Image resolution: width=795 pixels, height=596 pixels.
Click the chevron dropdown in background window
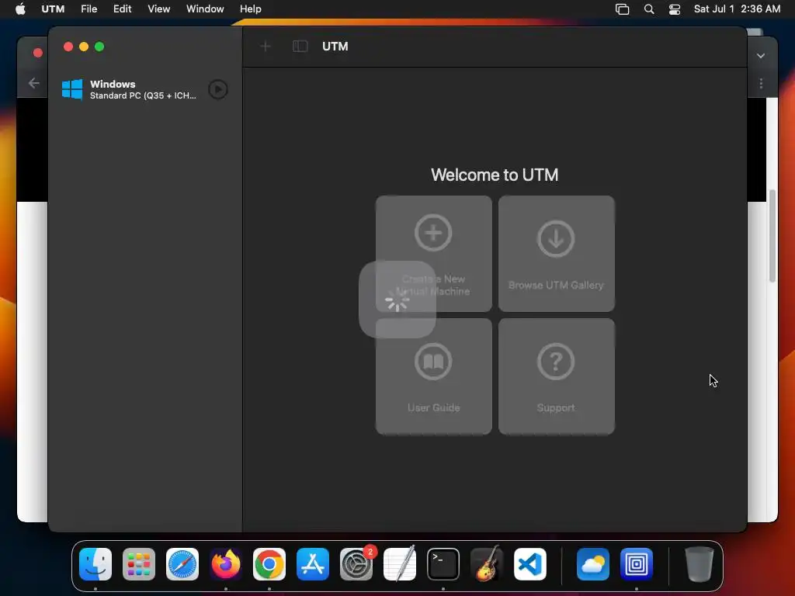pos(761,56)
